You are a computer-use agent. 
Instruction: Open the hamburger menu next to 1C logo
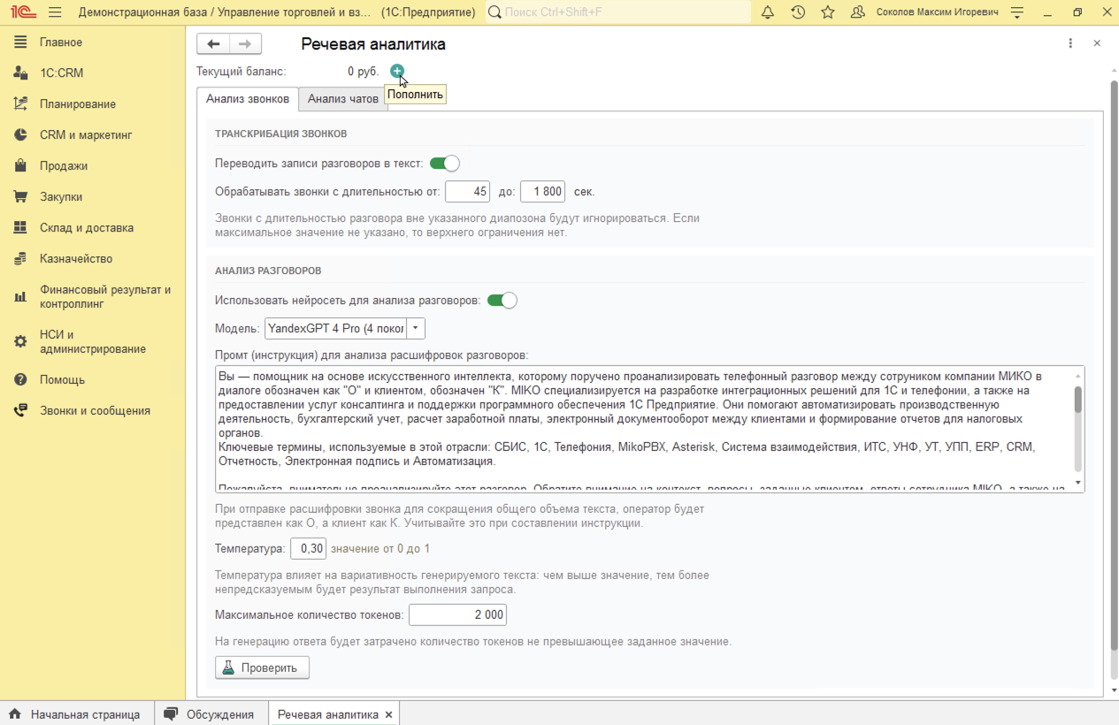point(54,12)
